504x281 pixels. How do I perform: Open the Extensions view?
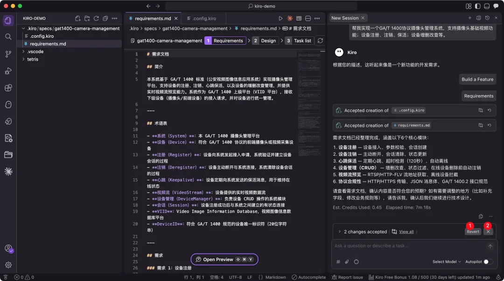[x=8, y=88]
